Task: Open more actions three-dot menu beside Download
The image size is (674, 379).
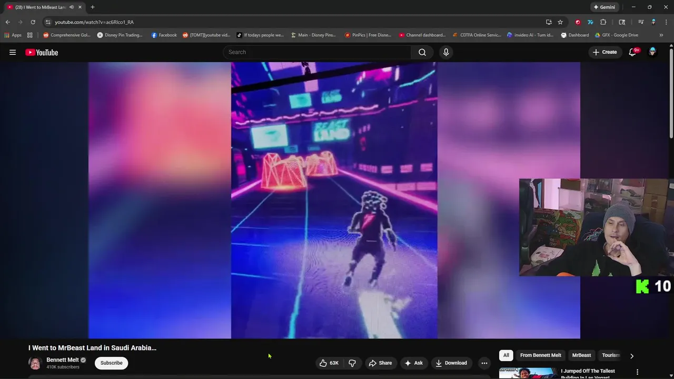Action: point(484,363)
